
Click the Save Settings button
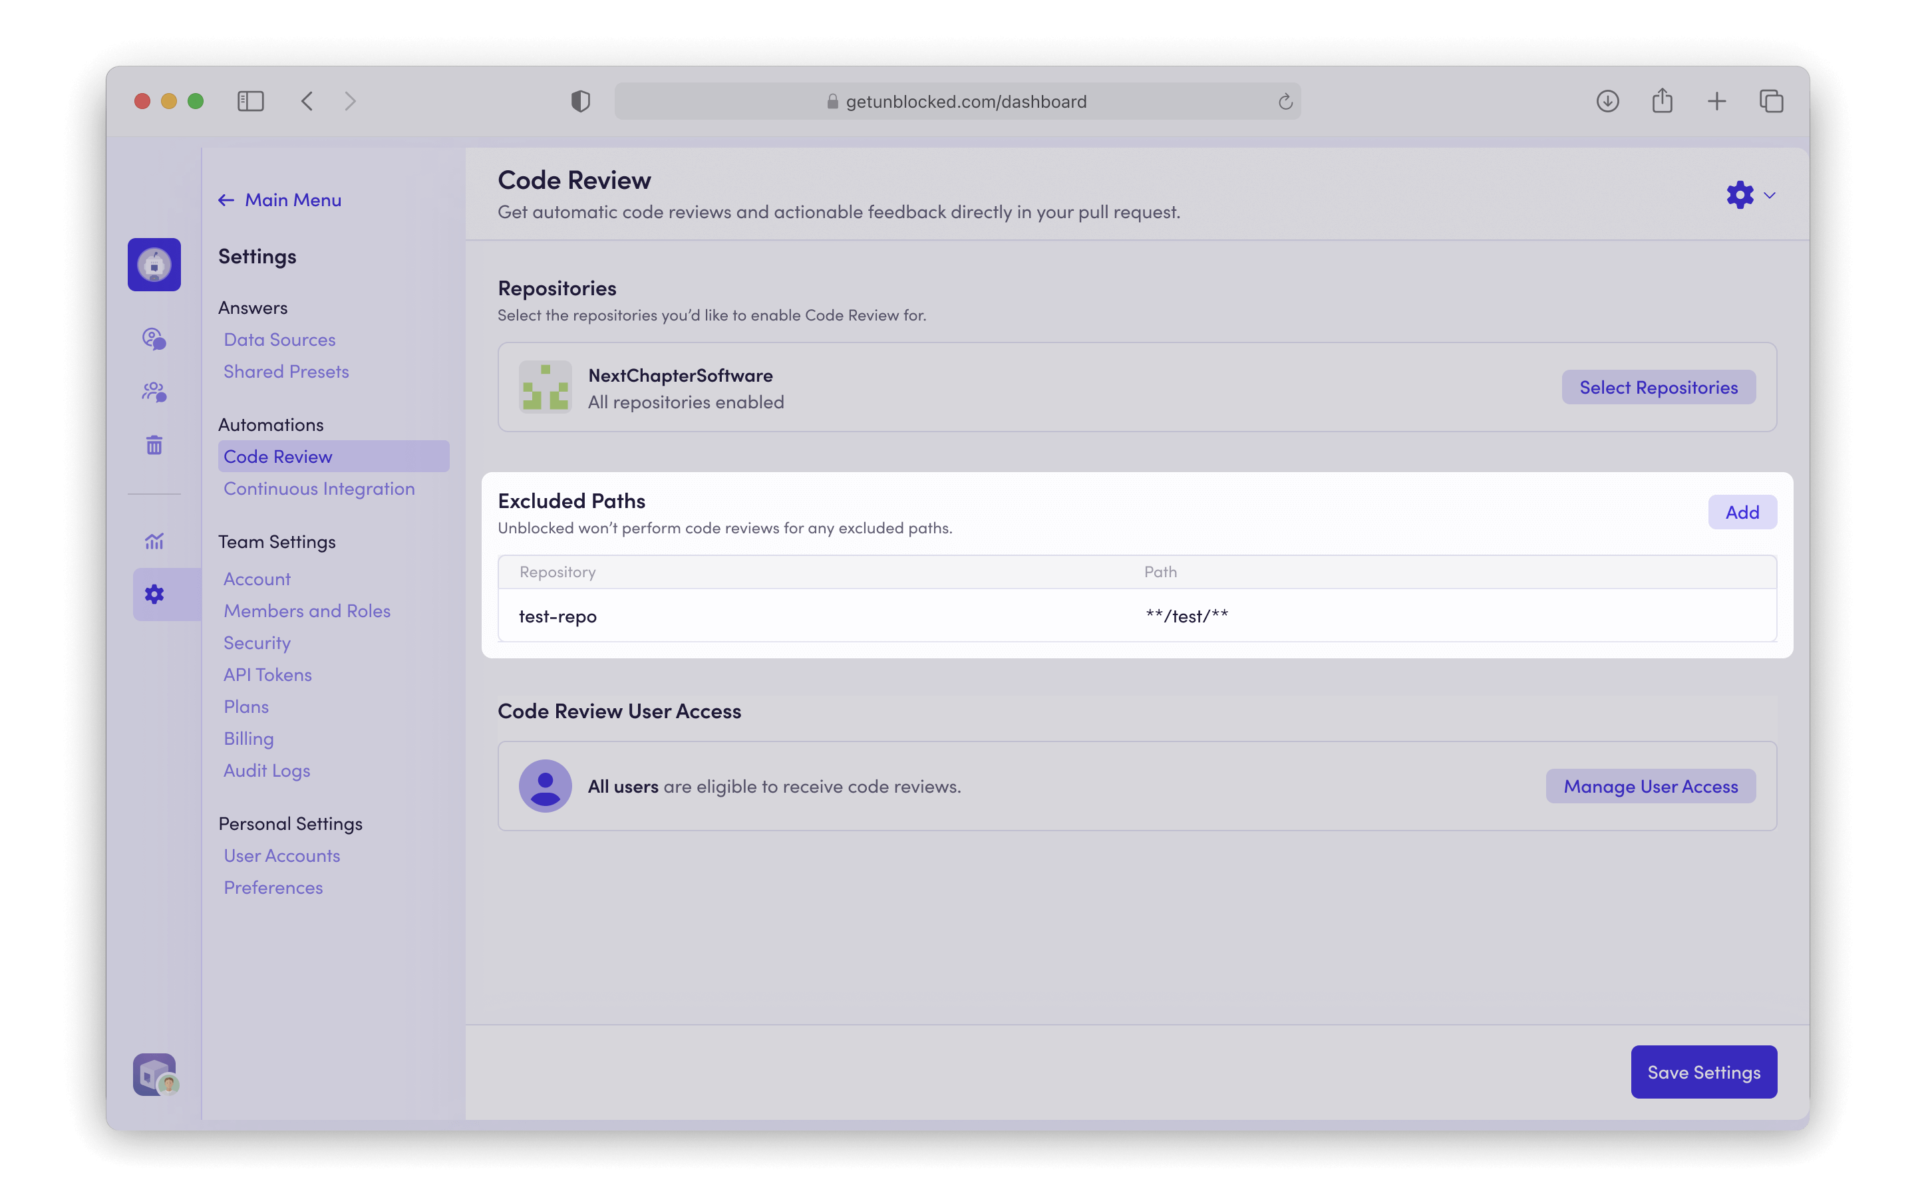click(x=1703, y=1072)
